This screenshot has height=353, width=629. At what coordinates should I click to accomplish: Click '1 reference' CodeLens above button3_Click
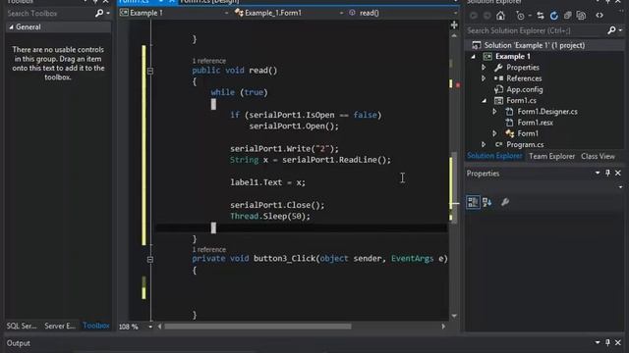click(x=208, y=250)
